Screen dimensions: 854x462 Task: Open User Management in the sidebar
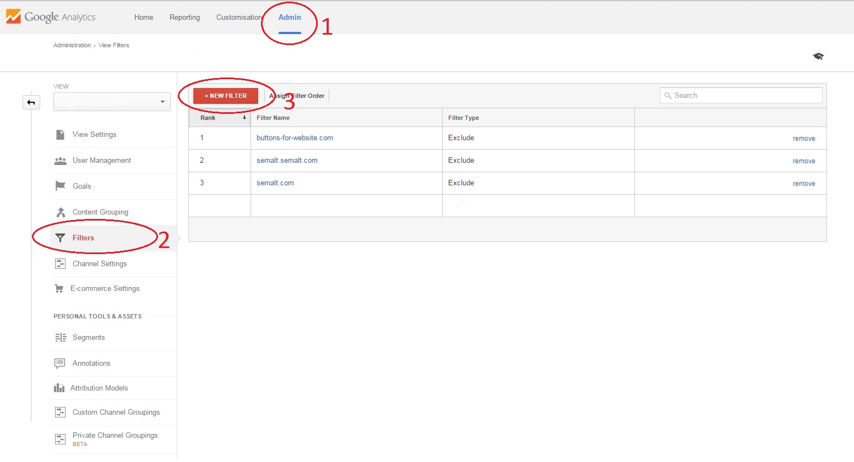click(x=102, y=161)
